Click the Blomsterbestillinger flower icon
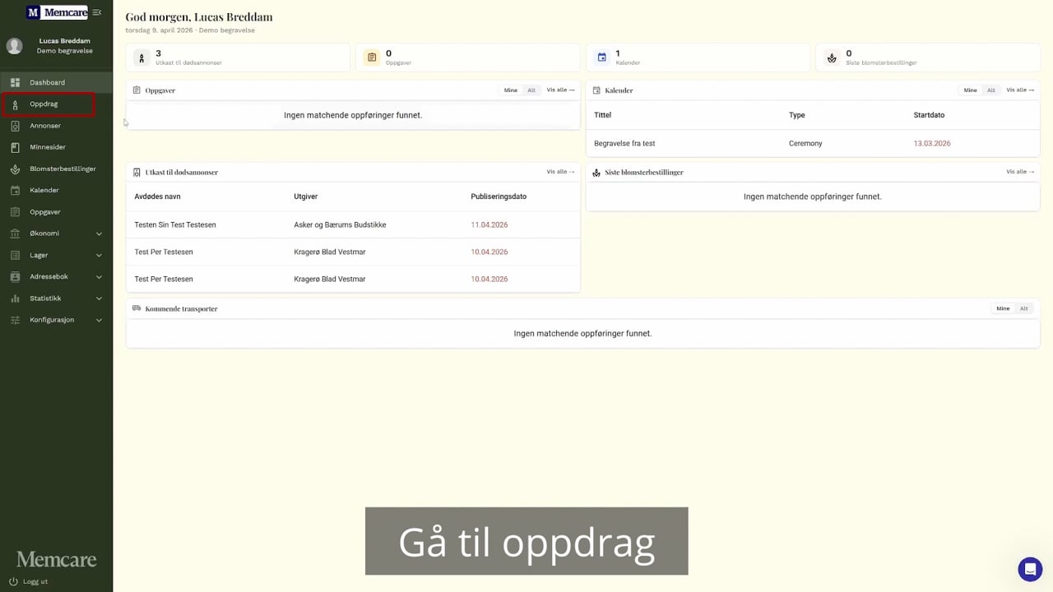Viewport: 1053px width, 592px height. tap(15, 169)
